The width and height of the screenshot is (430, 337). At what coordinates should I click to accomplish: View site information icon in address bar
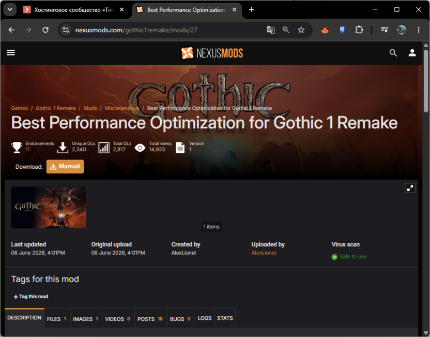(66, 30)
